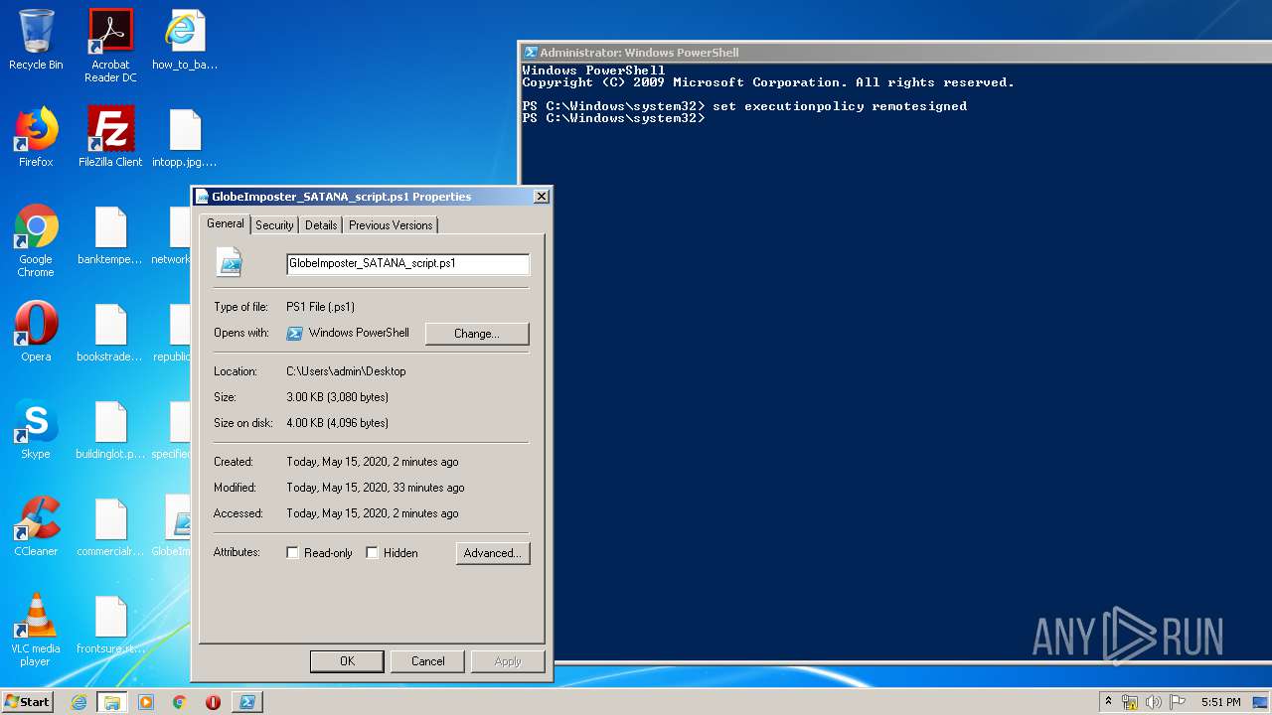This screenshot has width=1272, height=715.
Task: Switch to the Details tab
Action: (x=321, y=225)
